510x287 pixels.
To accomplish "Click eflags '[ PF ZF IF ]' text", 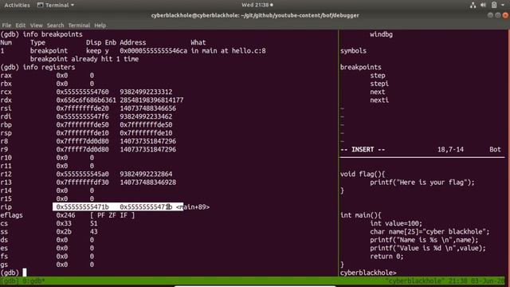I will pos(112,215).
